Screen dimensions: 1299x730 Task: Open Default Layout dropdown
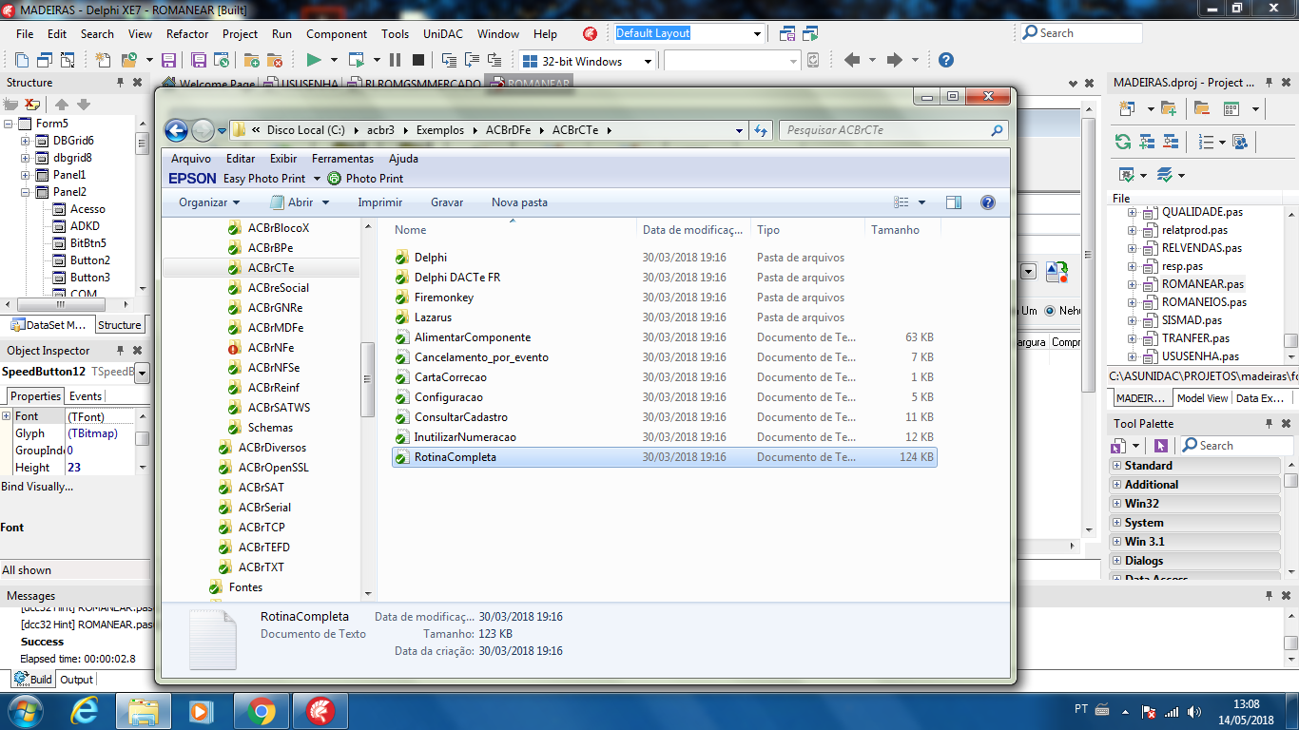tap(758, 33)
